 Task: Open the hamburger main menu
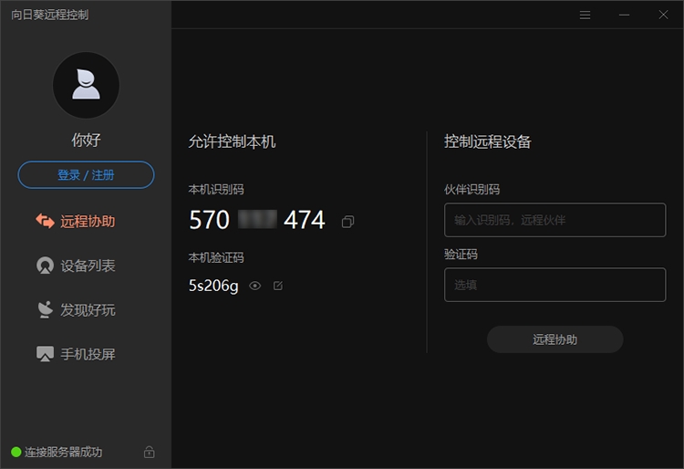pos(586,15)
